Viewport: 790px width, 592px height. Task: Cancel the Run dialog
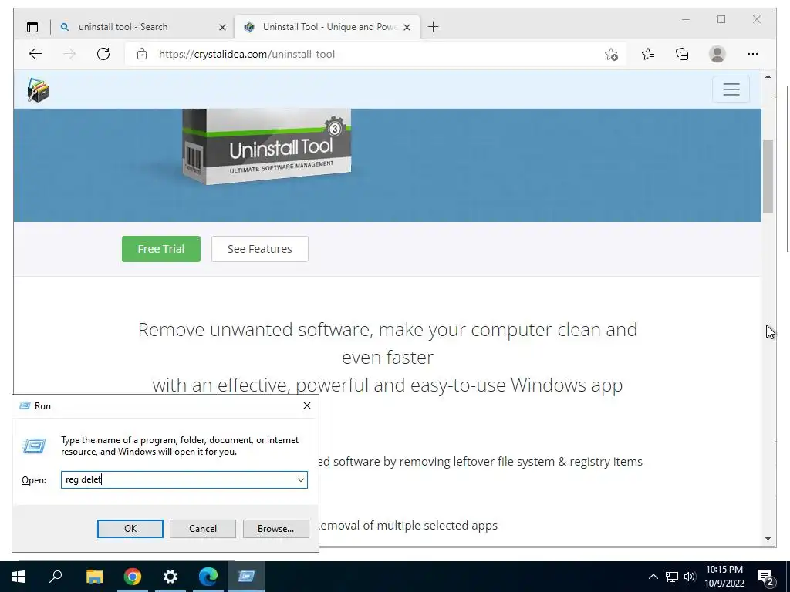[x=203, y=529]
